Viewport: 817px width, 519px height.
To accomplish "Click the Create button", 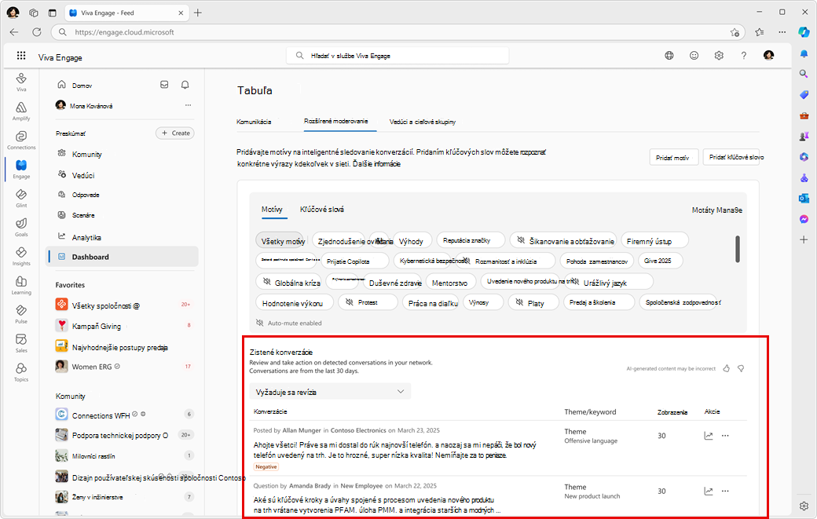I will click(175, 133).
